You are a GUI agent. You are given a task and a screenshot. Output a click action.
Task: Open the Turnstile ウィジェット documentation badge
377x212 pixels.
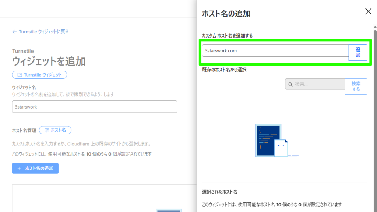(43, 75)
